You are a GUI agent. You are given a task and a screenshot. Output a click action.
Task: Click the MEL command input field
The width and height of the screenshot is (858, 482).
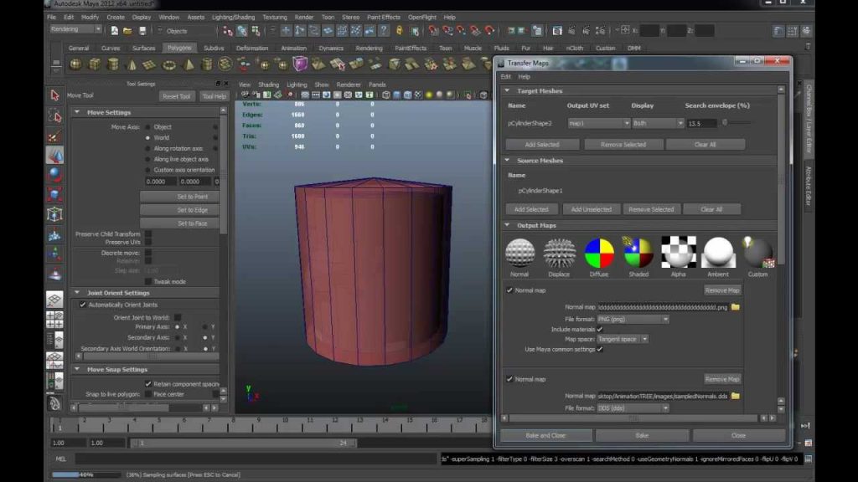(x=257, y=459)
